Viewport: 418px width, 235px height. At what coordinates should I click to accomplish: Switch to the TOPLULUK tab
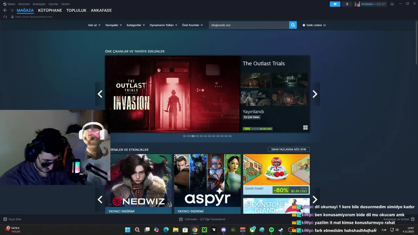click(76, 10)
